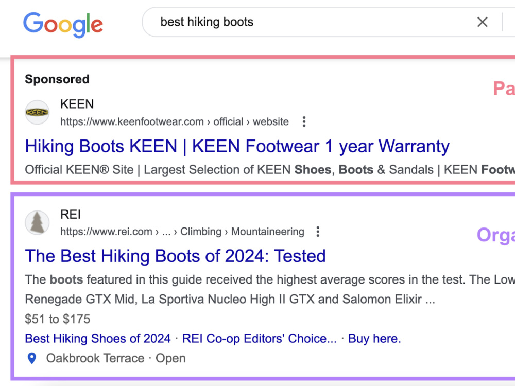Click the REI result snippet mentioning Renegade GTX Mid

270,289
